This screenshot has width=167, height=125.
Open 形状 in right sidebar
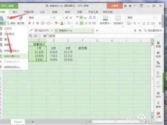tap(158, 65)
